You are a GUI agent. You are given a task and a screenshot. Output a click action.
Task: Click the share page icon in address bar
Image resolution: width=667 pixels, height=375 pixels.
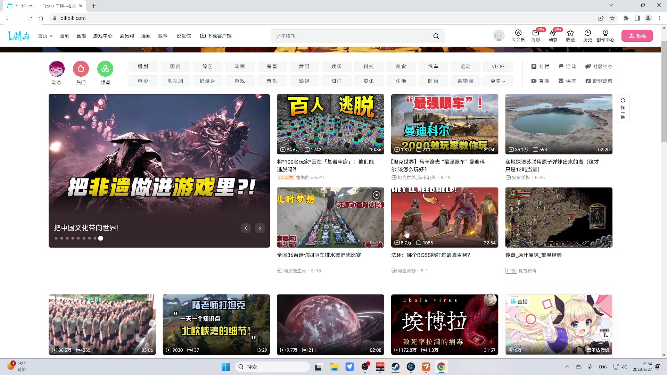(x=601, y=18)
